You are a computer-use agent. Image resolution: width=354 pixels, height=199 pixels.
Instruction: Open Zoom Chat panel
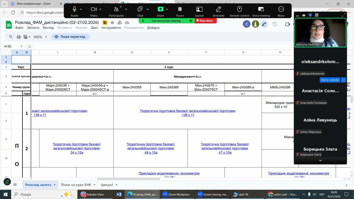click(140, 9)
